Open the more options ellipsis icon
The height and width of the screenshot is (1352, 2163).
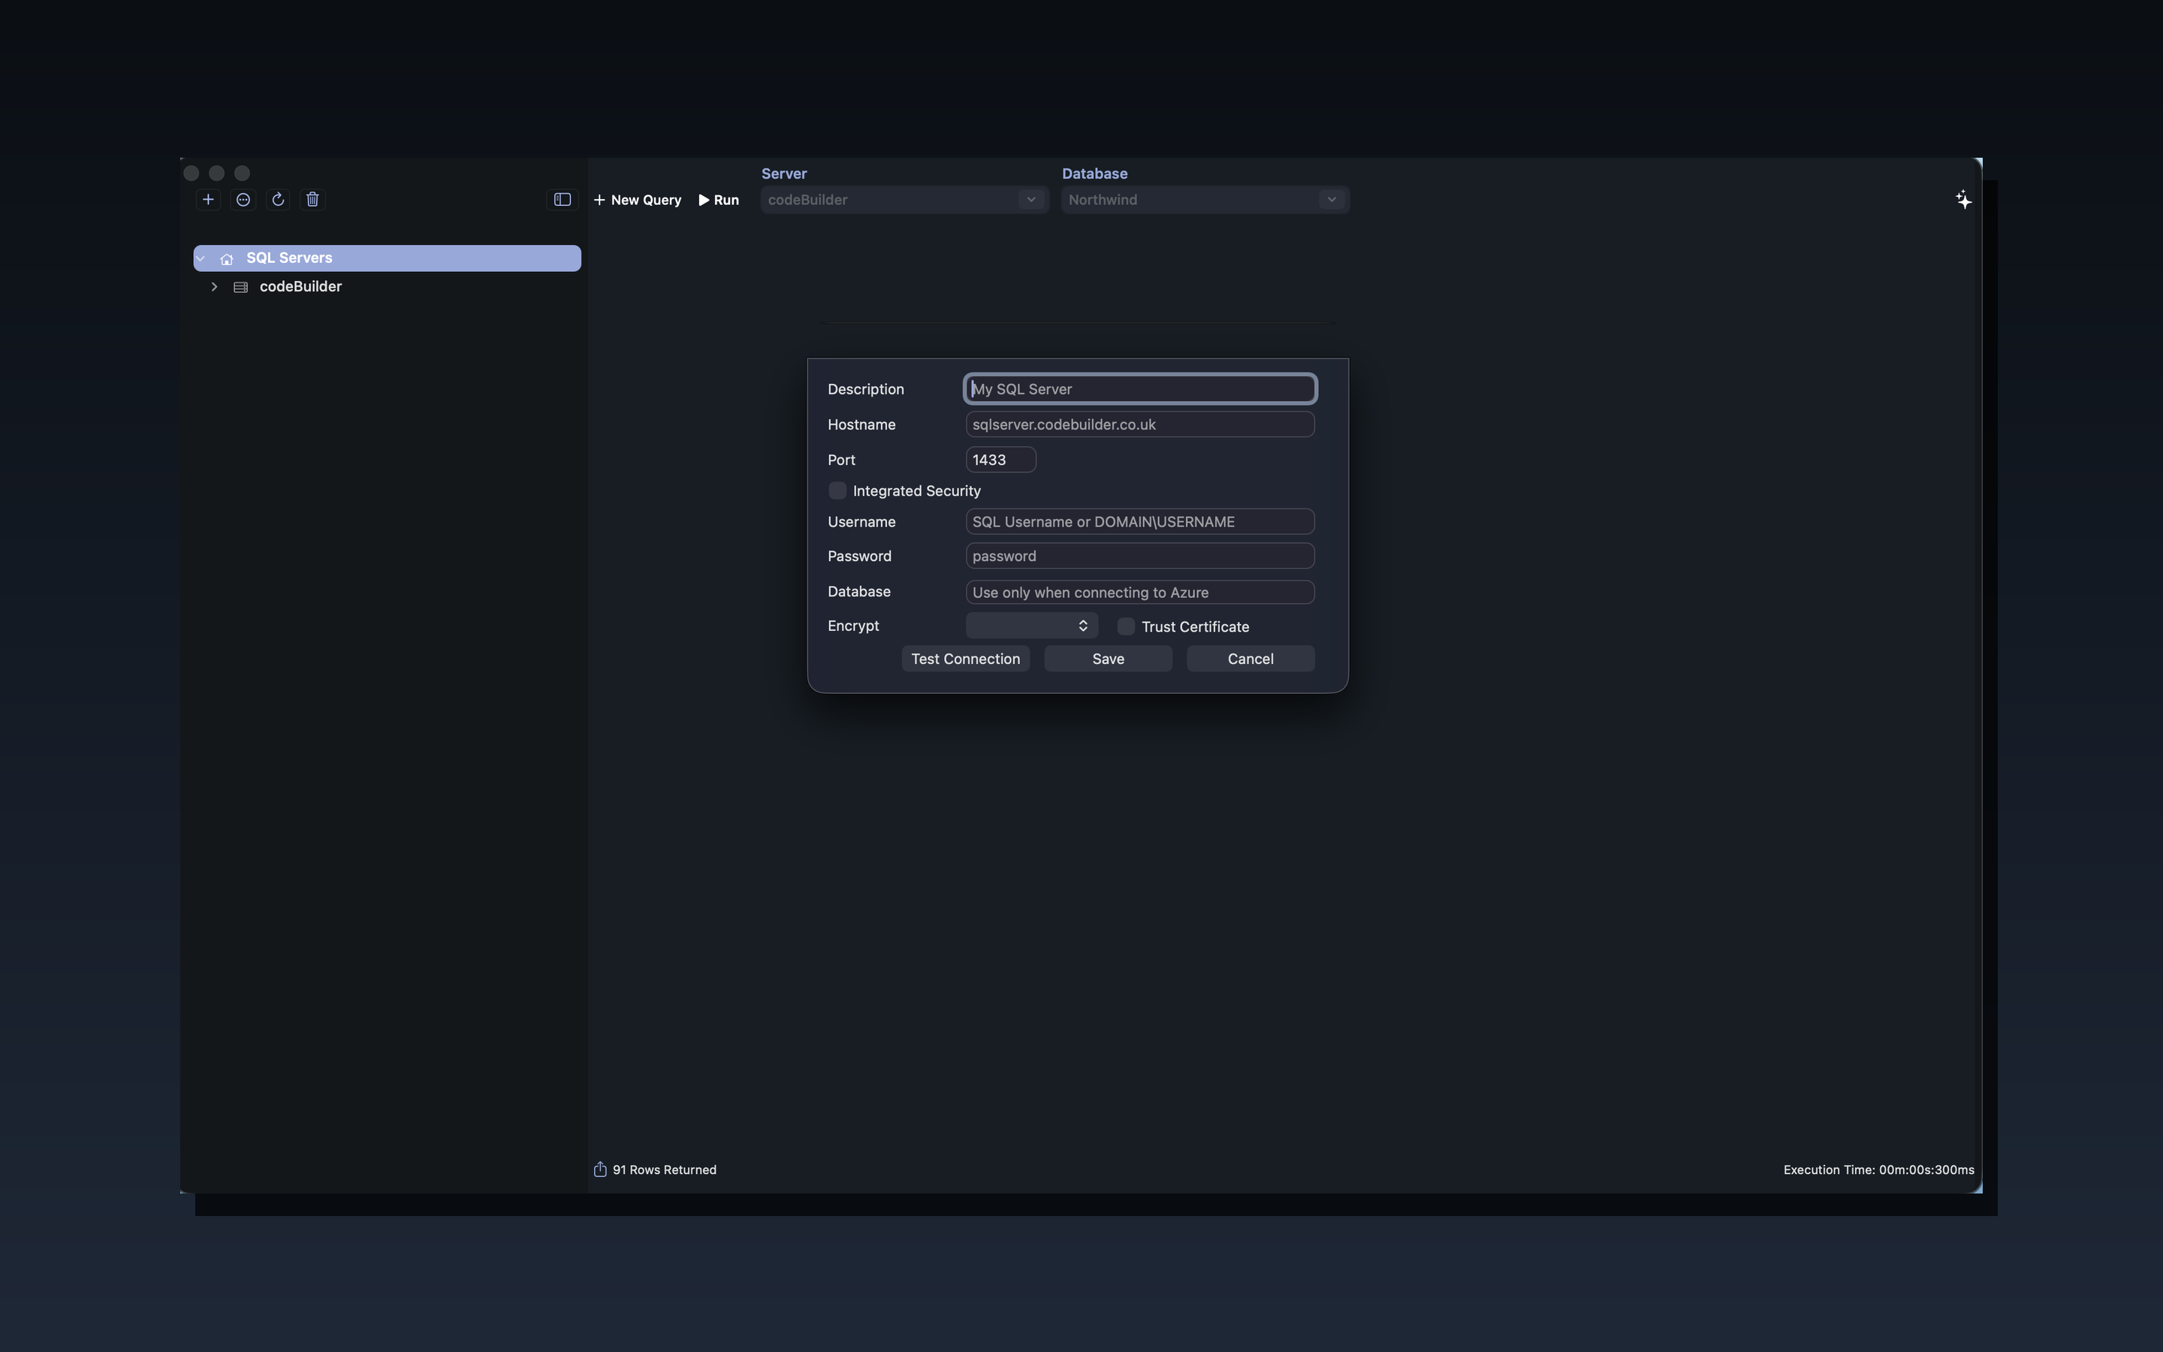243,199
